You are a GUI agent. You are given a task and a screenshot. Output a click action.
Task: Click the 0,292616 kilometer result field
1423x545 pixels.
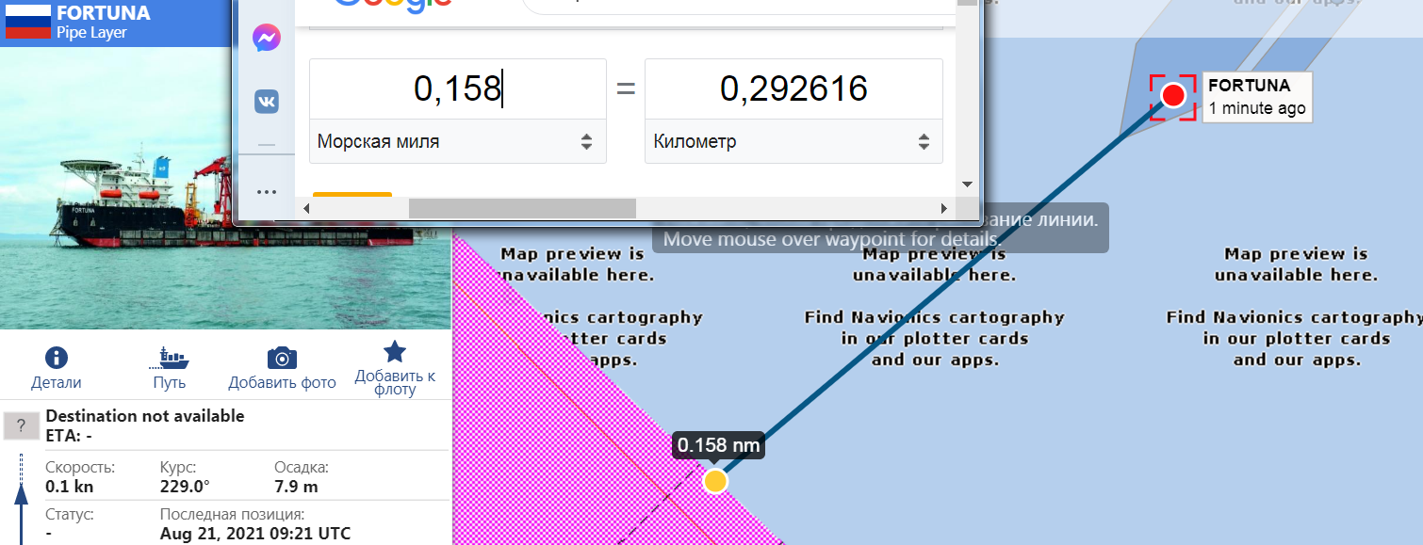pyautogui.click(x=793, y=89)
